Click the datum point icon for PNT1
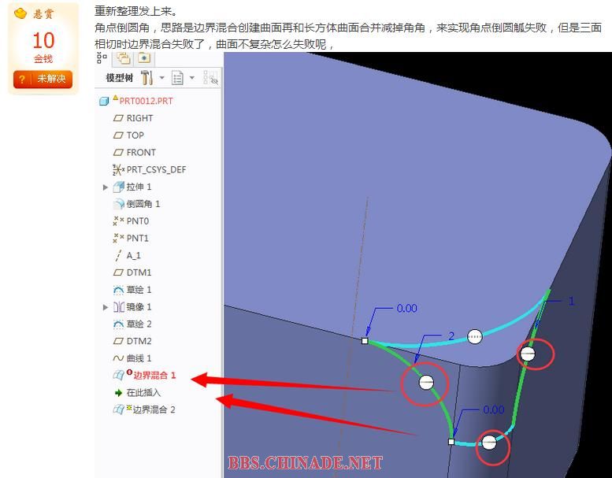The image size is (612, 478). point(118,239)
